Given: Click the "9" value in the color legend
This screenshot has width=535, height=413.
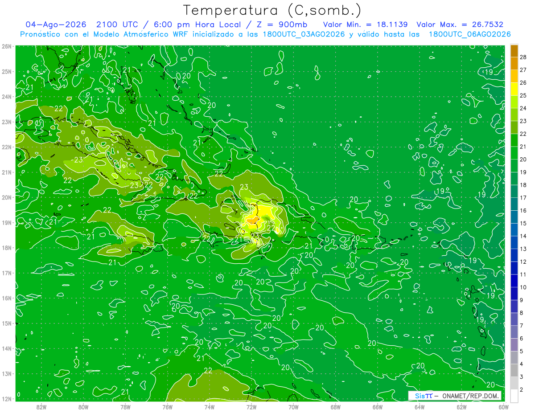Looking at the screenshot, I should (522, 300).
